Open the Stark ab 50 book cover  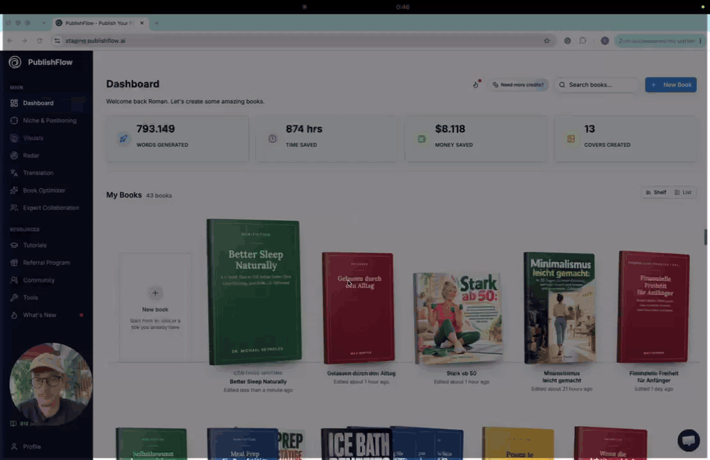click(x=458, y=319)
